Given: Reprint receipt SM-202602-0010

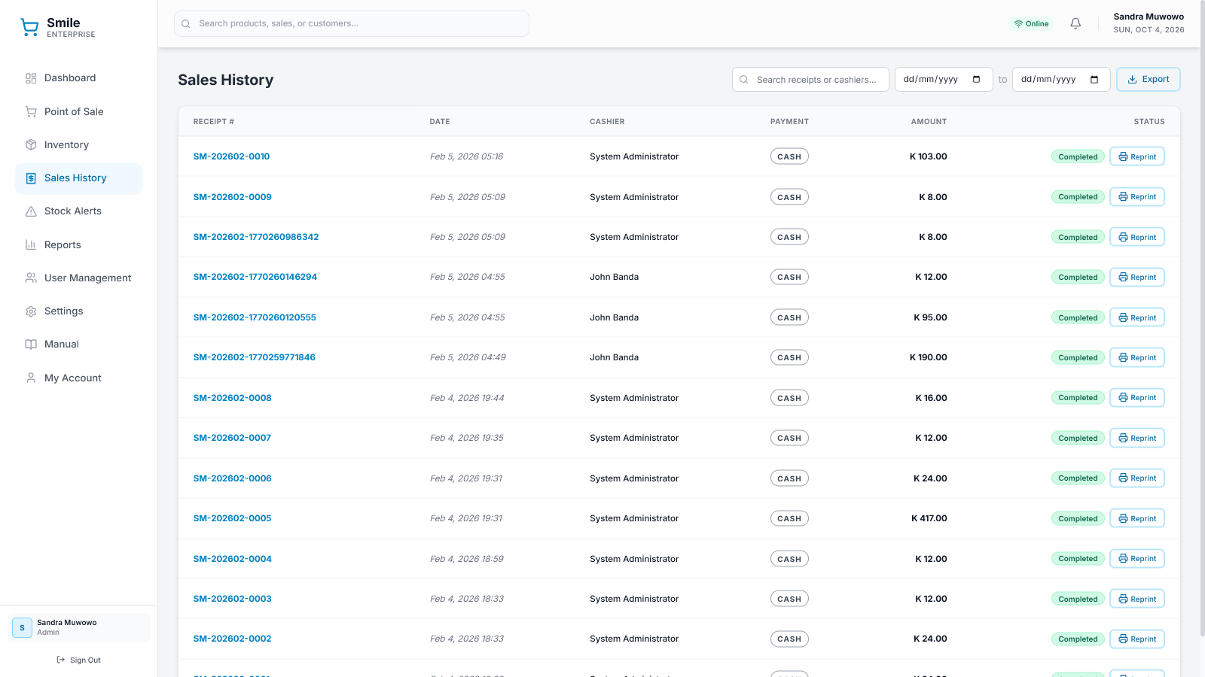Looking at the screenshot, I should point(1137,156).
